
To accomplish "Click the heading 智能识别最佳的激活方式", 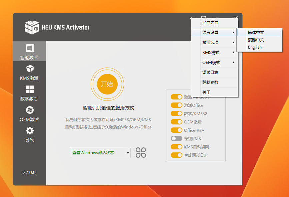I will [x=108, y=108].
